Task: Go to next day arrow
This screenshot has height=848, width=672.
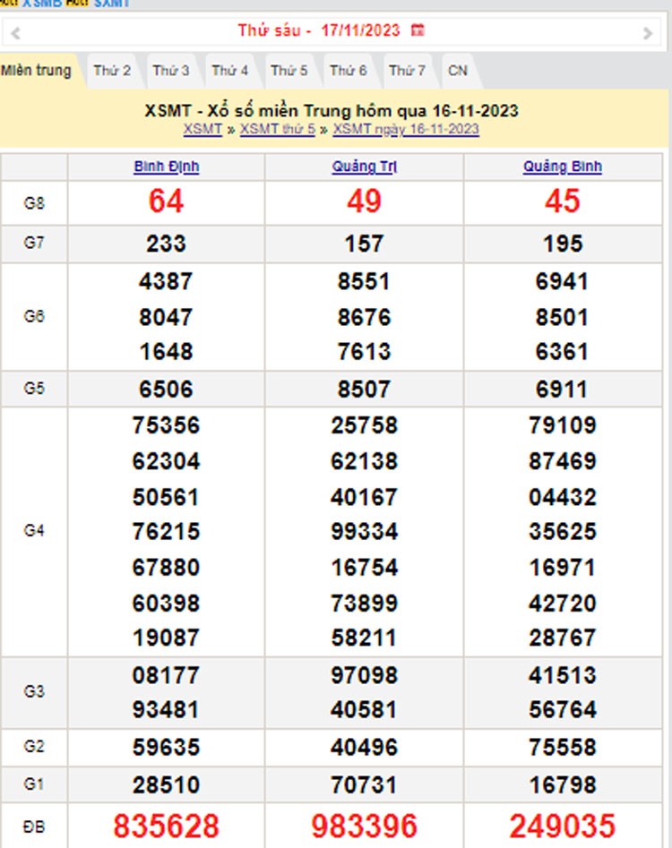Action: coord(648,33)
